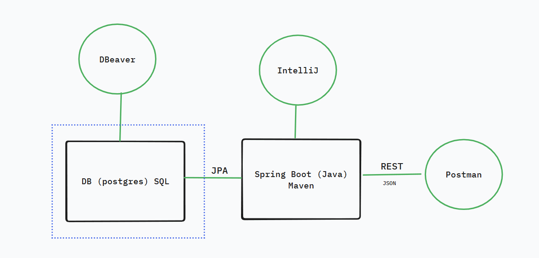The width and height of the screenshot is (539, 258).
Task: Click the DB (postgres) SQL box
Action: click(126, 181)
